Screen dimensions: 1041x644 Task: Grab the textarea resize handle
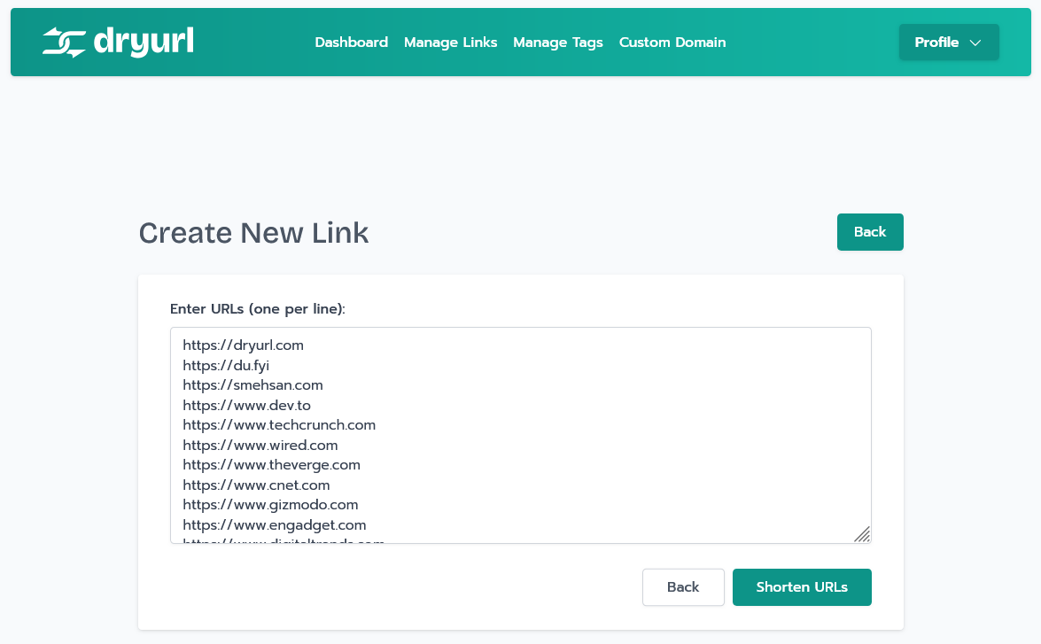click(862, 534)
